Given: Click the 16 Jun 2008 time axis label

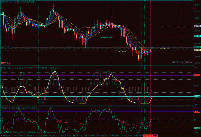Looking at the screenshot, I should coord(5,136).
